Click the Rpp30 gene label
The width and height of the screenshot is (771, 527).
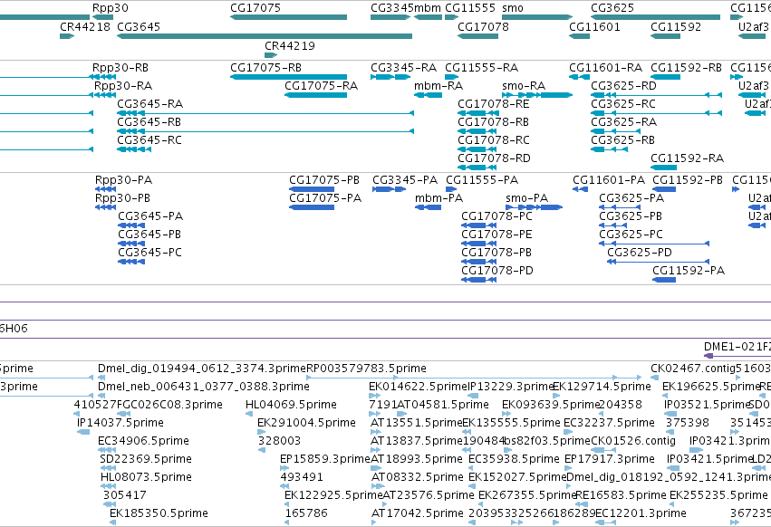111,8
